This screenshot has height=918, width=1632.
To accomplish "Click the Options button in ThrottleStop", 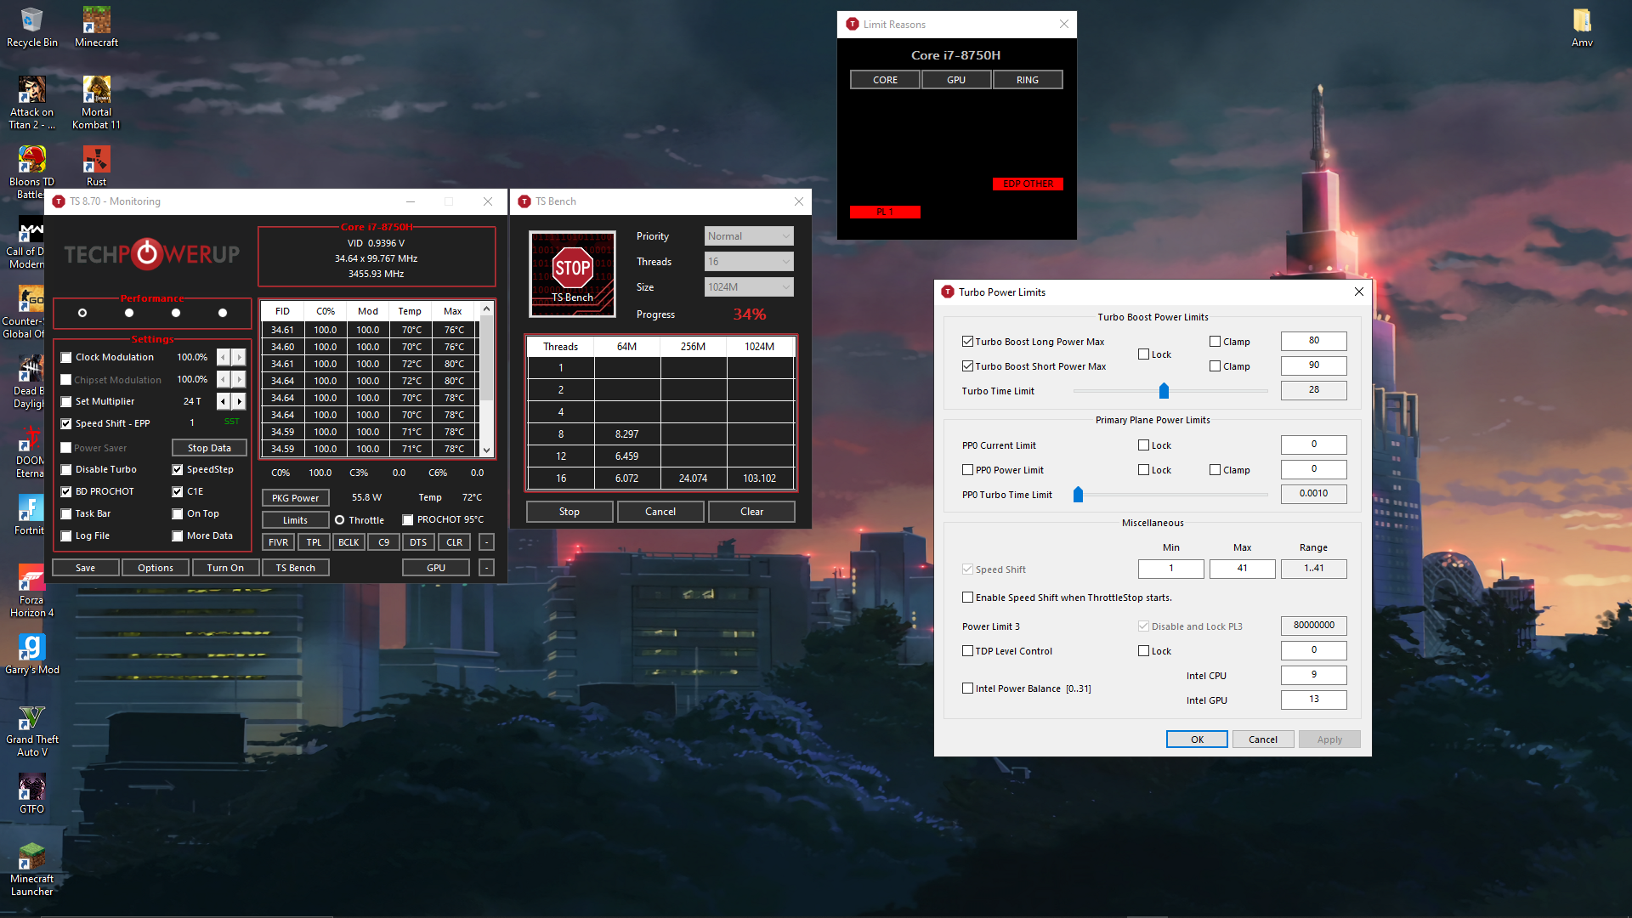I will pyautogui.click(x=156, y=568).
